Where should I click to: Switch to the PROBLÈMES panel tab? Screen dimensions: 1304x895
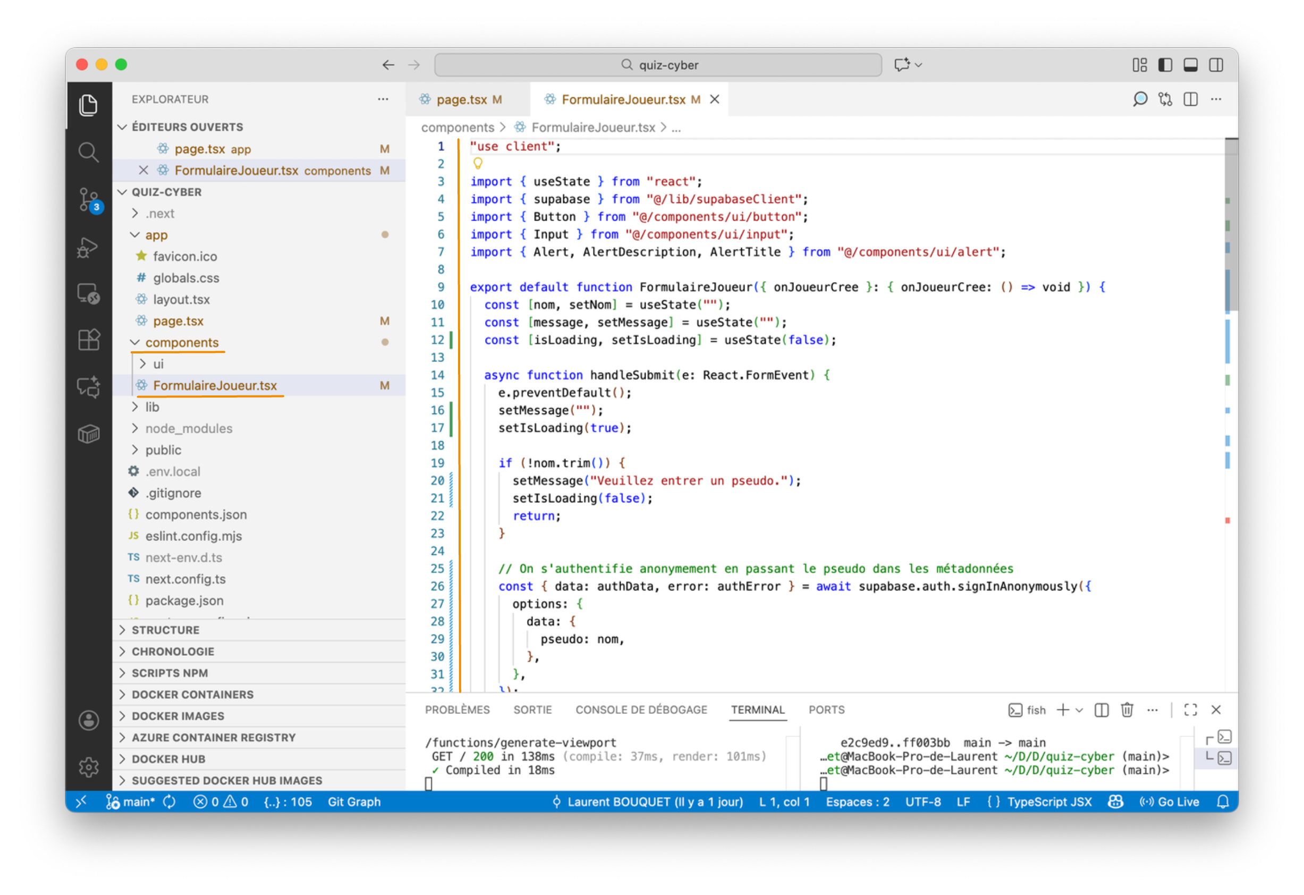[x=457, y=710]
